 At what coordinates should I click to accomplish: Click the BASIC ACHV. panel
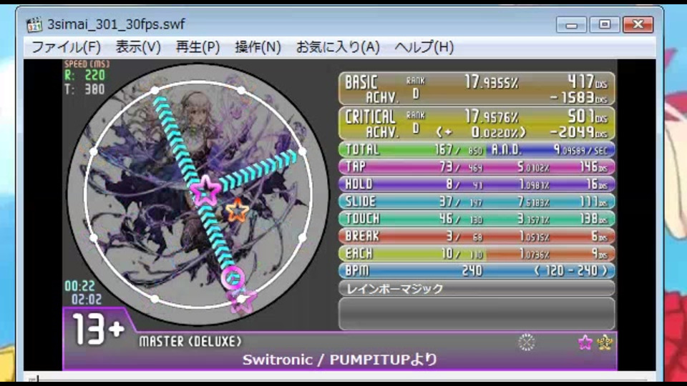[x=477, y=89]
